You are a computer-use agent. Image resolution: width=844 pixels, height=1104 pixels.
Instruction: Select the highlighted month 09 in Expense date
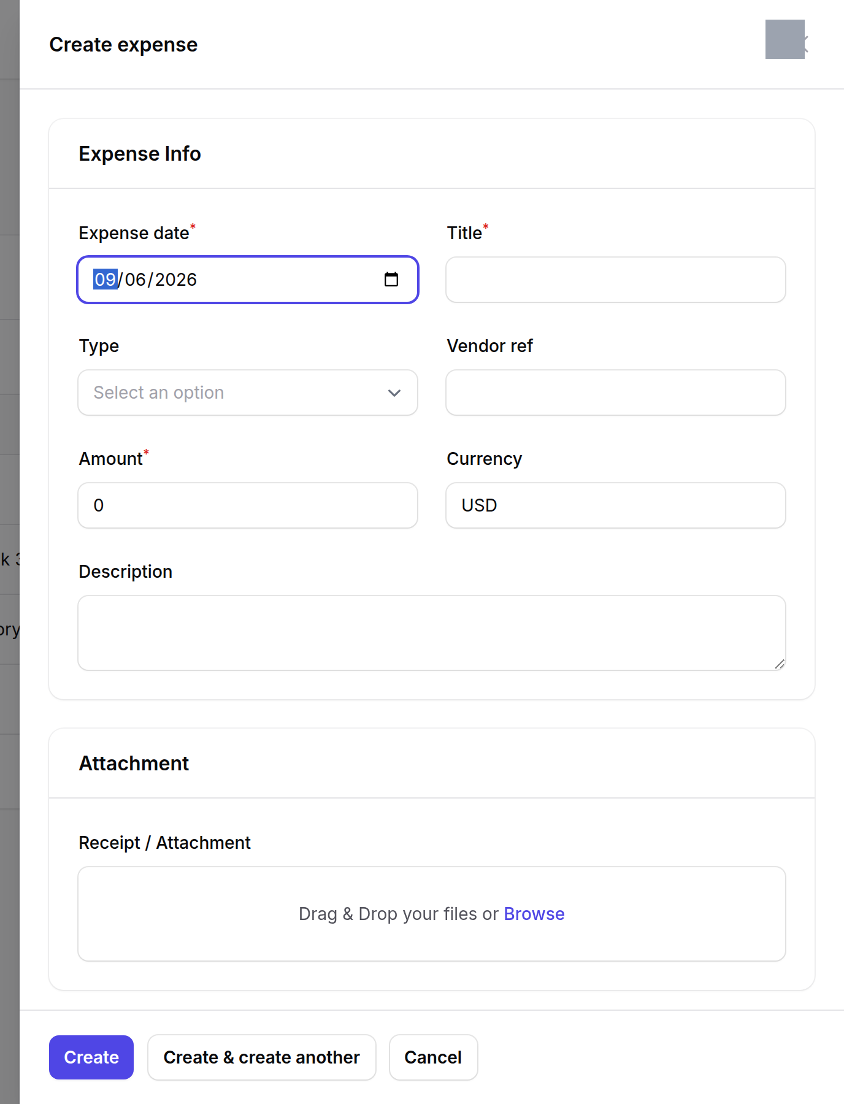click(105, 280)
